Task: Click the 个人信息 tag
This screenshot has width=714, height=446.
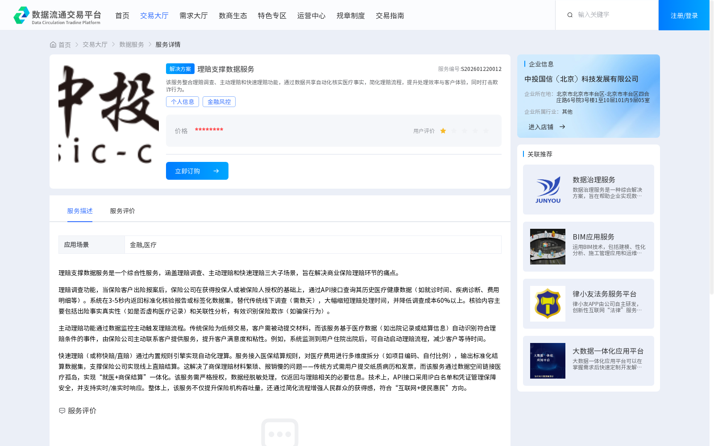Action: (183, 102)
